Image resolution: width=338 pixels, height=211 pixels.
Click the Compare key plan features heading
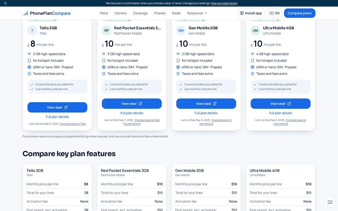tap(69, 154)
